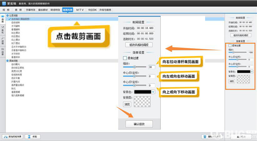The height and width of the screenshot is (141, 257).
Task: Click 缩放 slider in right sidebar
Action: coord(238,52)
